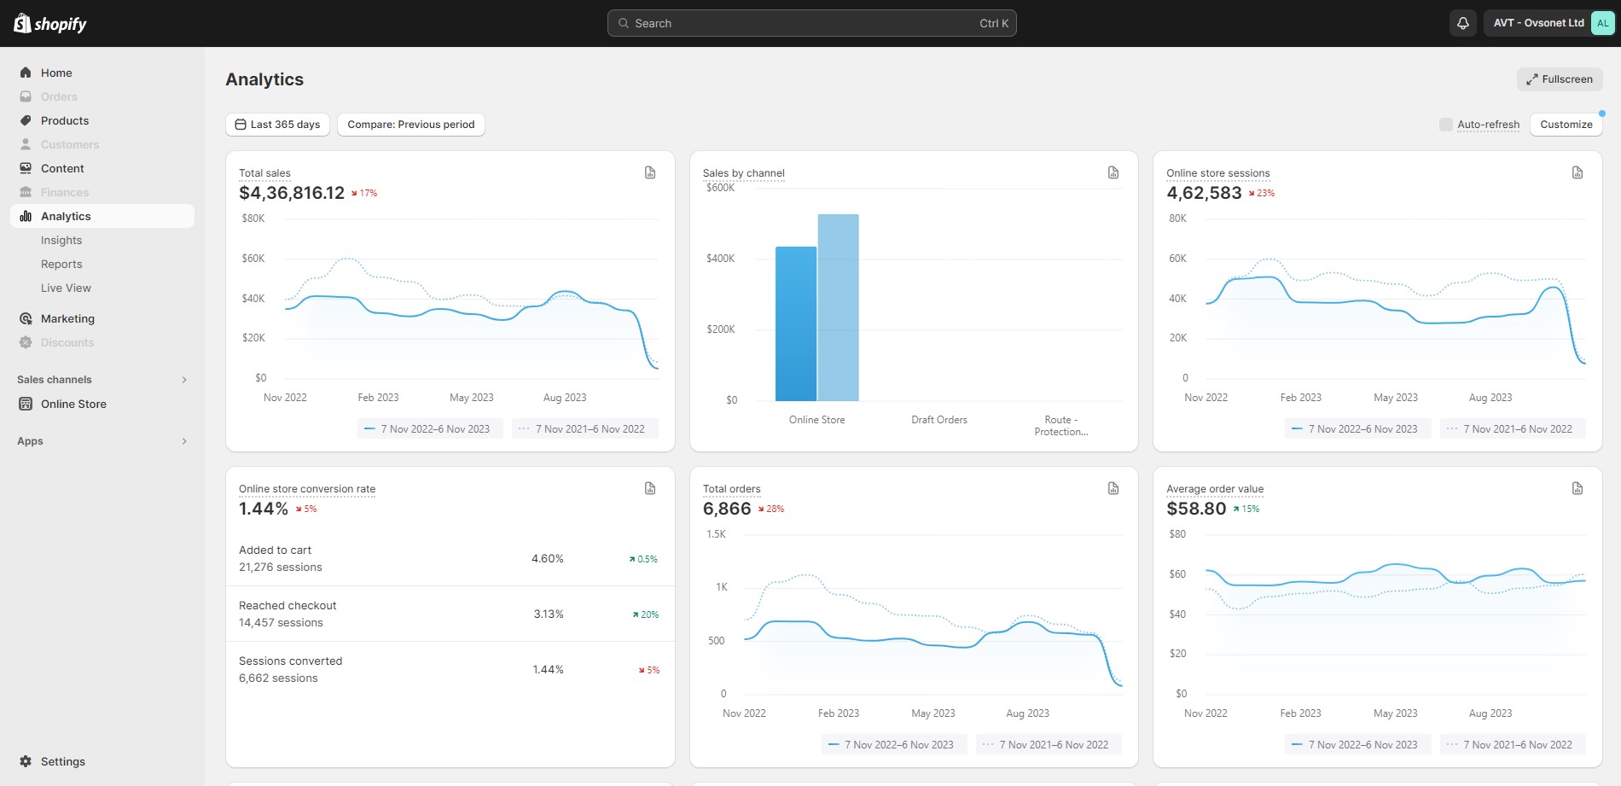Open report icon on Sales by channel card
Viewport: 1621px width, 786px height.
coord(1113,172)
